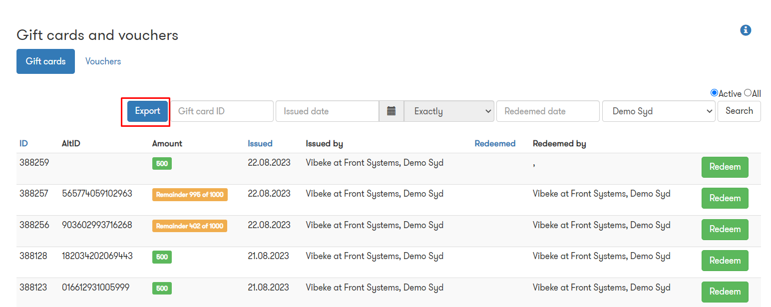Click the ID 388256 cell
Viewport: 771px width, 307px height.
[34, 225]
